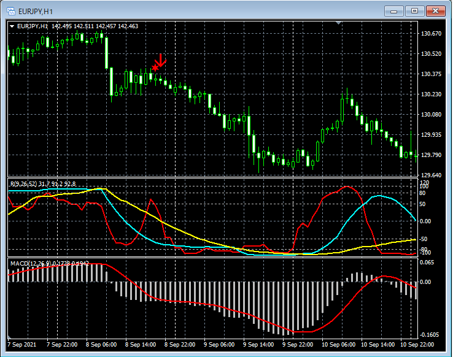
Task: Click the 8 Sep 14:00 time label
Action: (x=141, y=345)
